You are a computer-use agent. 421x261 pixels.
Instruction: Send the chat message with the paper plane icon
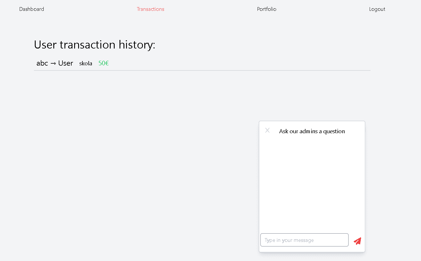tap(357, 241)
